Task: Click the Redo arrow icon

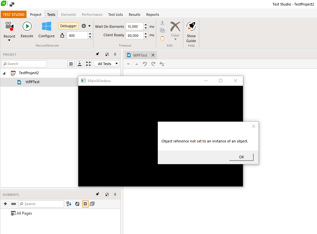Action: pos(153,64)
